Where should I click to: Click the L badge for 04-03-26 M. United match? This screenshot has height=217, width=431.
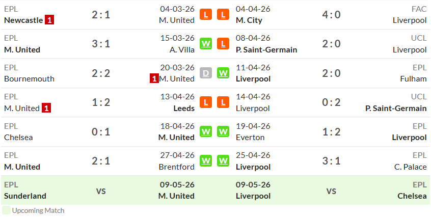(206, 14)
